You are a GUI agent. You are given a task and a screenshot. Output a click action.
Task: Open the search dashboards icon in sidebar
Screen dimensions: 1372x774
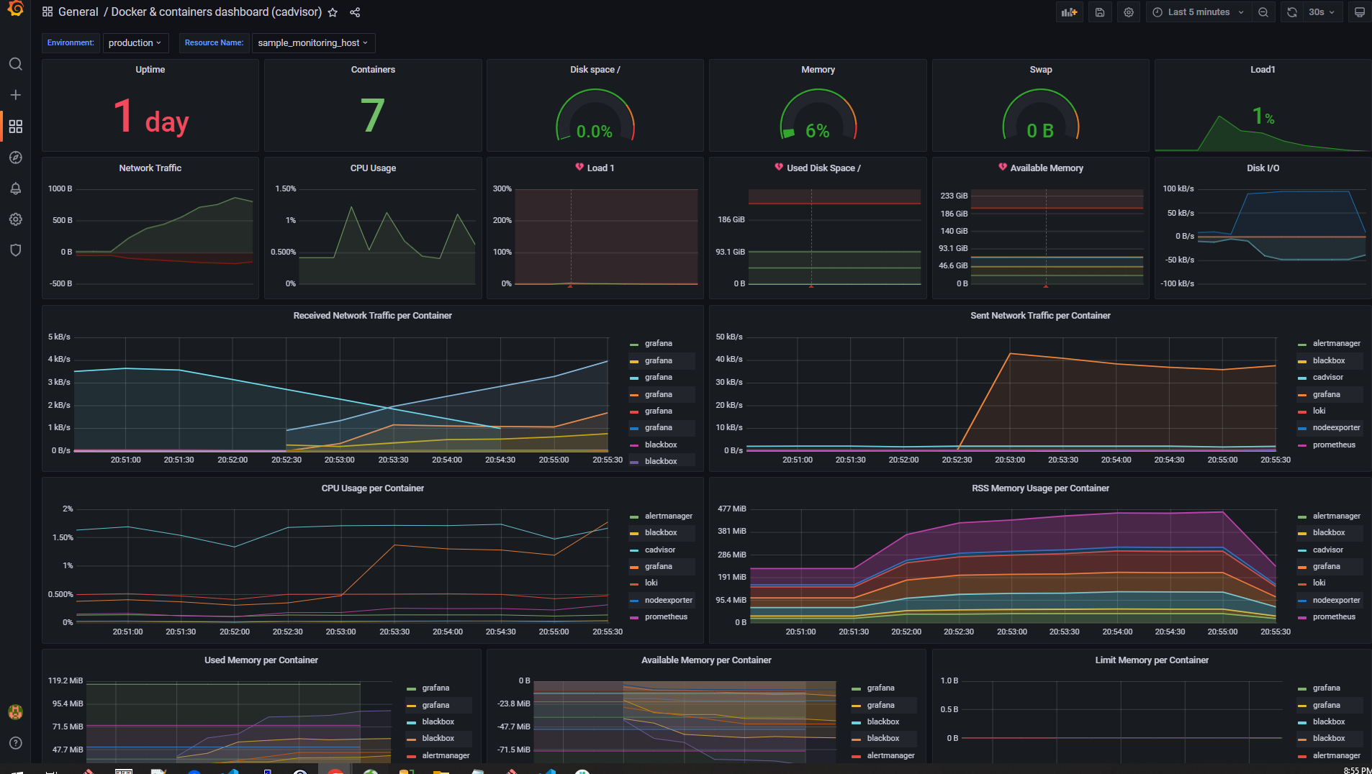(x=15, y=64)
